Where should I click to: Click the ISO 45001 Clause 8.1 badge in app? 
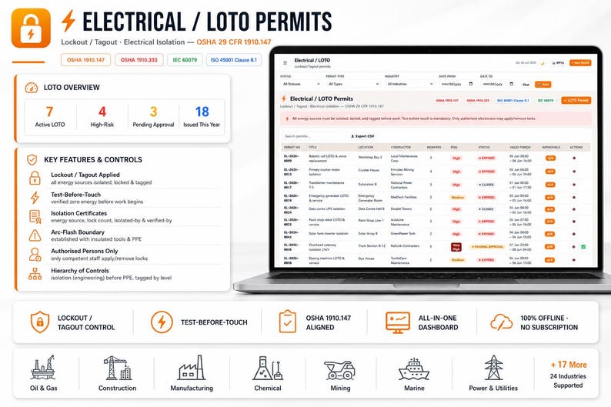pyautogui.click(x=513, y=101)
